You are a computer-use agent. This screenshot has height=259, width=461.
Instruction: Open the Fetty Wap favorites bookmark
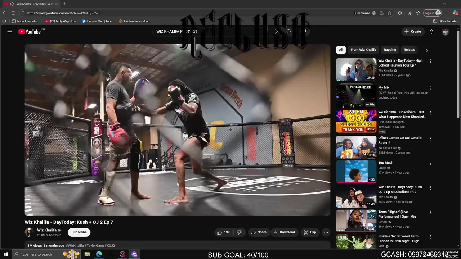(x=61, y=21)
